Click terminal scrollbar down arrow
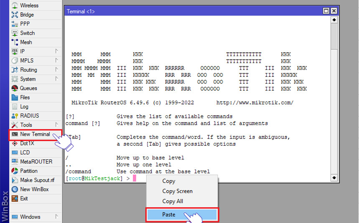 [334, 178]
